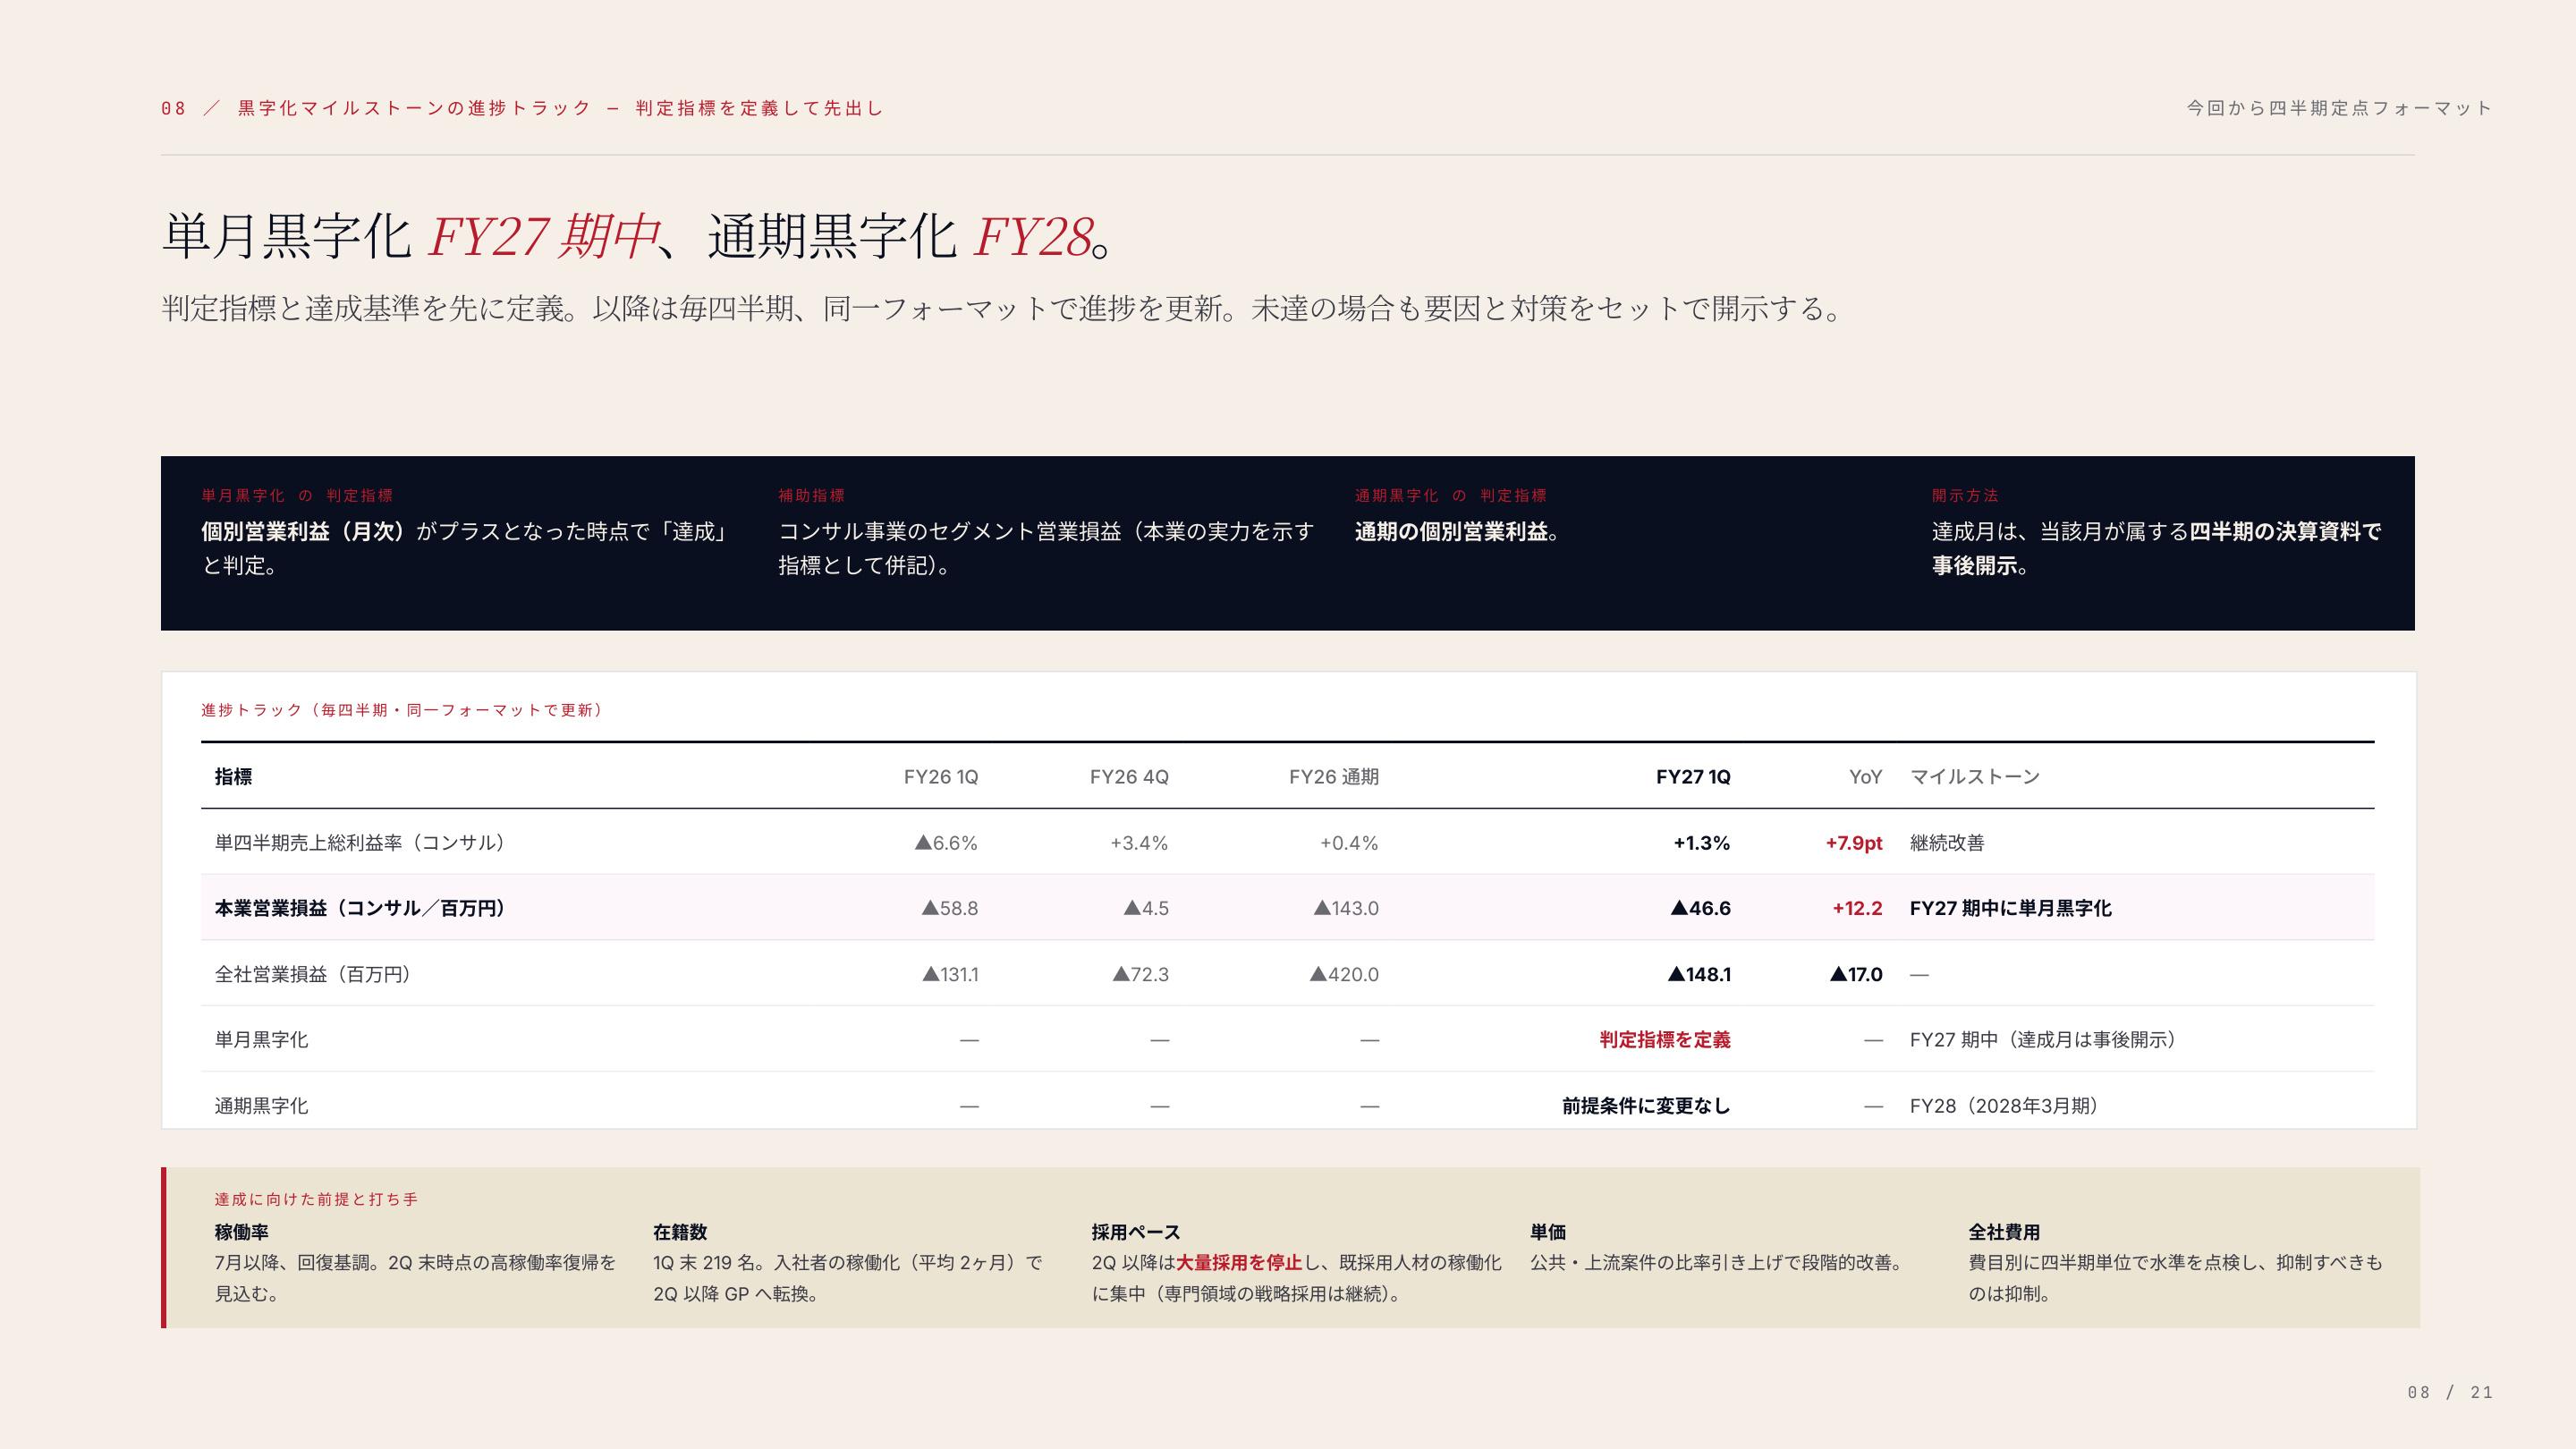Click the '採用ペース' heading

click(x=1136, y=1232)
